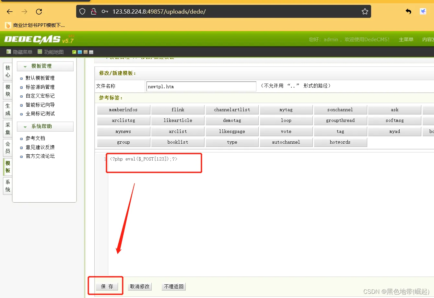This screenshot has height=298, width=434.
Task: Select the tan theme color swatch
Action: 86,52
